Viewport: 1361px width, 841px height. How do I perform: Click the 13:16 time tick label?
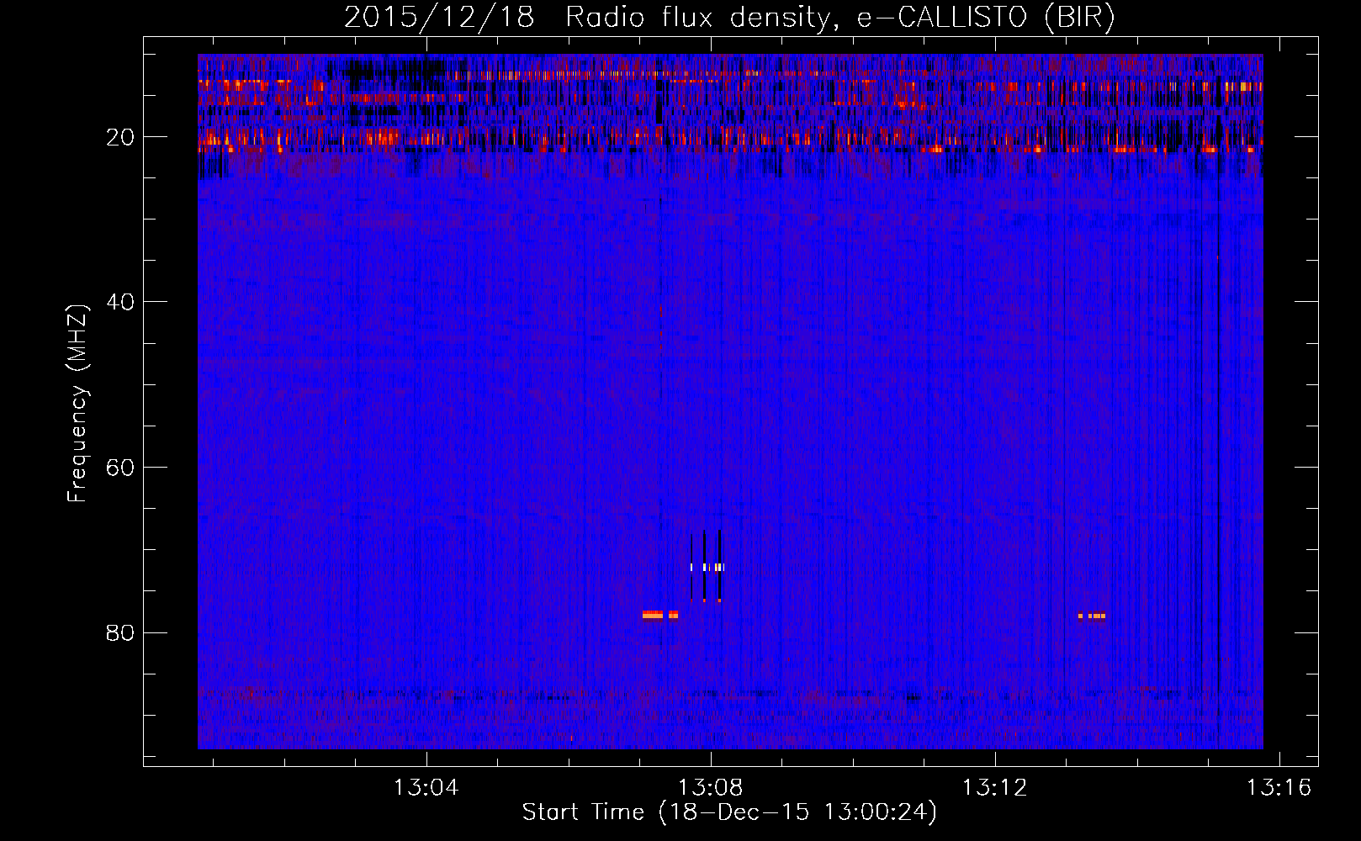[x=1279, y=788]
